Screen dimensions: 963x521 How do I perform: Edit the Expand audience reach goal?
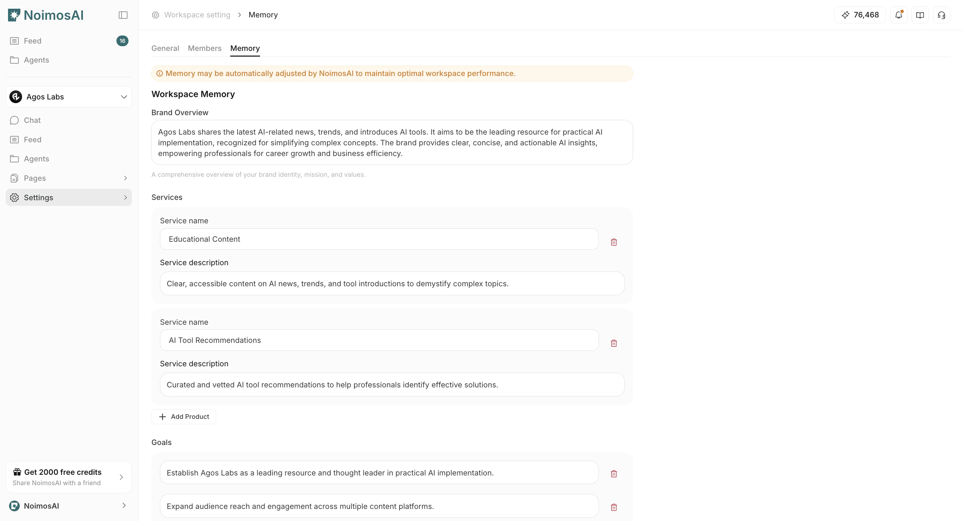[379, 506]
